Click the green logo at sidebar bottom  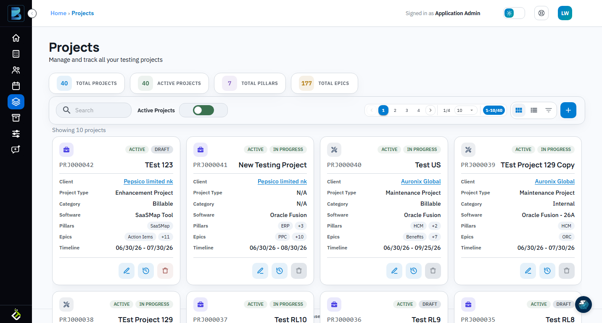coord(16,314)
